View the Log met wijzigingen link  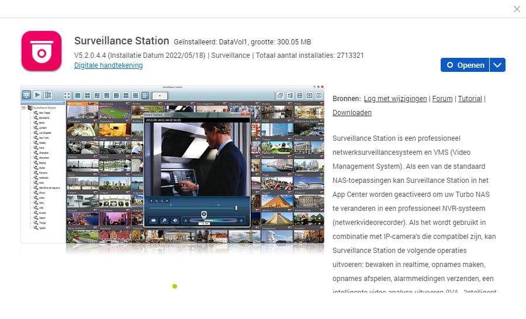[395, 99]
